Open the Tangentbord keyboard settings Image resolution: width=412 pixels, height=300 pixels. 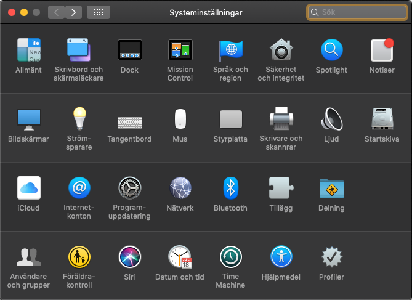pos(129,123)
